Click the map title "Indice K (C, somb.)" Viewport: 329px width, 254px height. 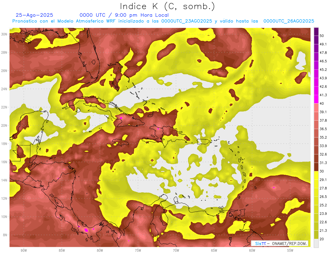[x=167, y=6]
